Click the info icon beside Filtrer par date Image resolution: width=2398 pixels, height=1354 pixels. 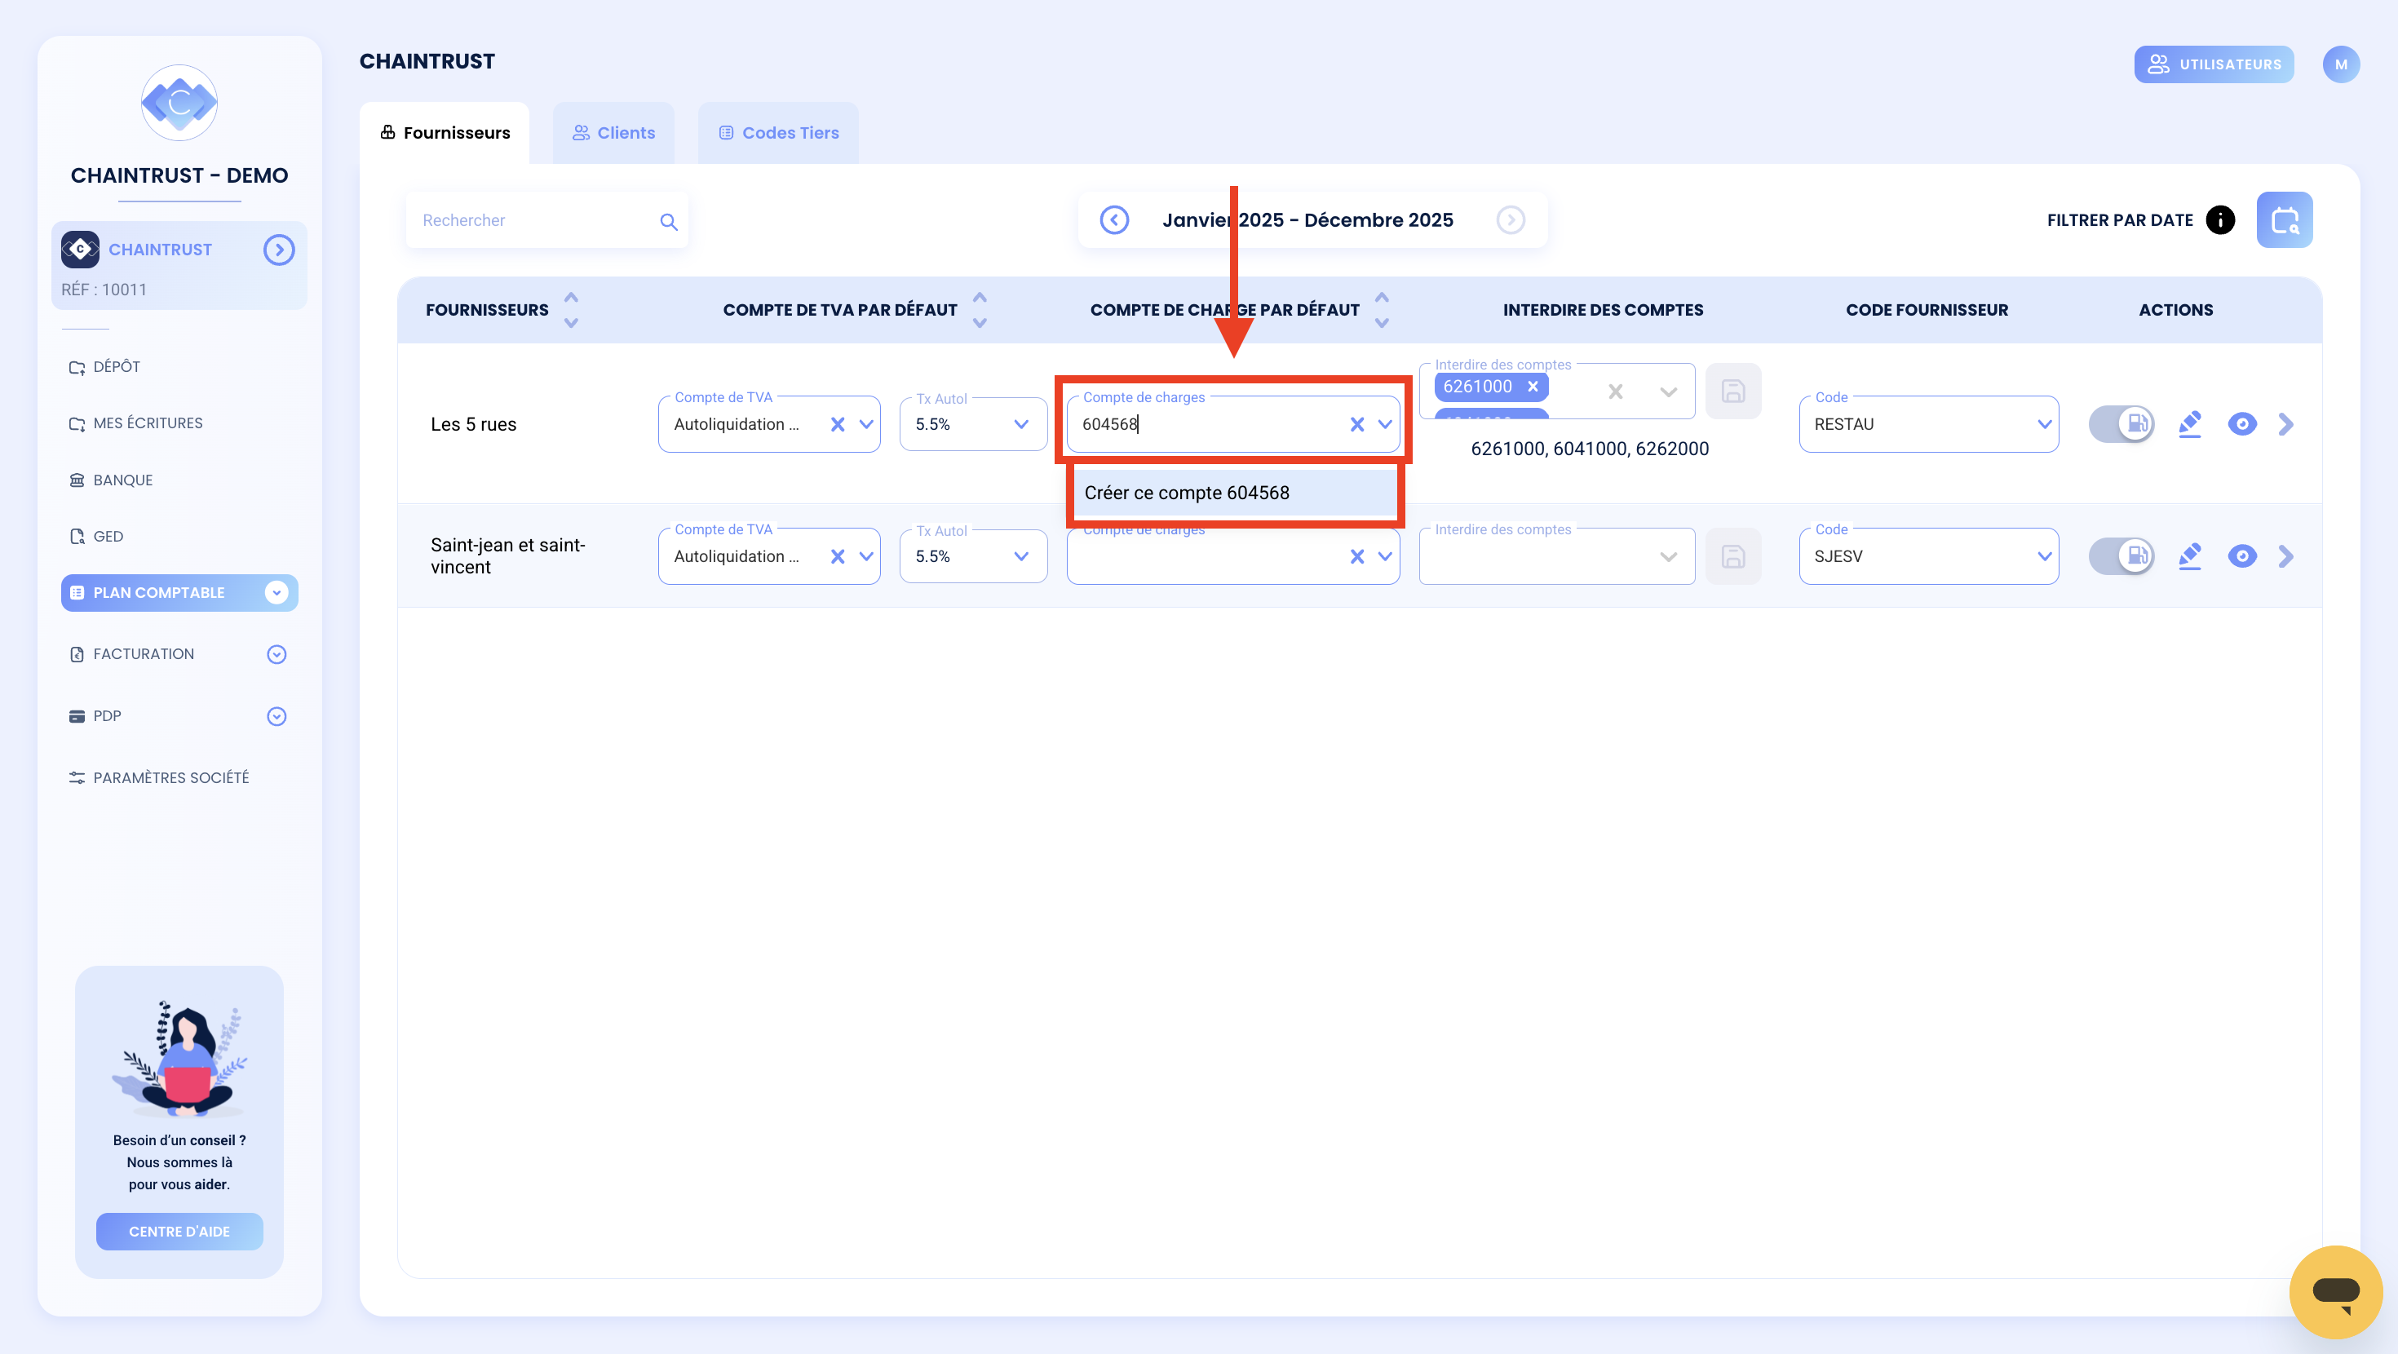pyautogui.click(x=2220, y=219)
